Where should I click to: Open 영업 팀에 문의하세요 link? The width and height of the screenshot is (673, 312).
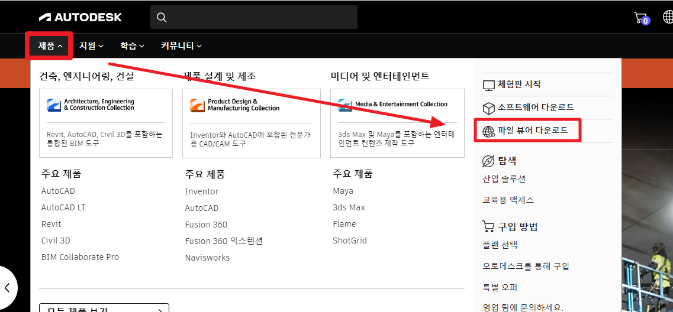tap(522, 307)
